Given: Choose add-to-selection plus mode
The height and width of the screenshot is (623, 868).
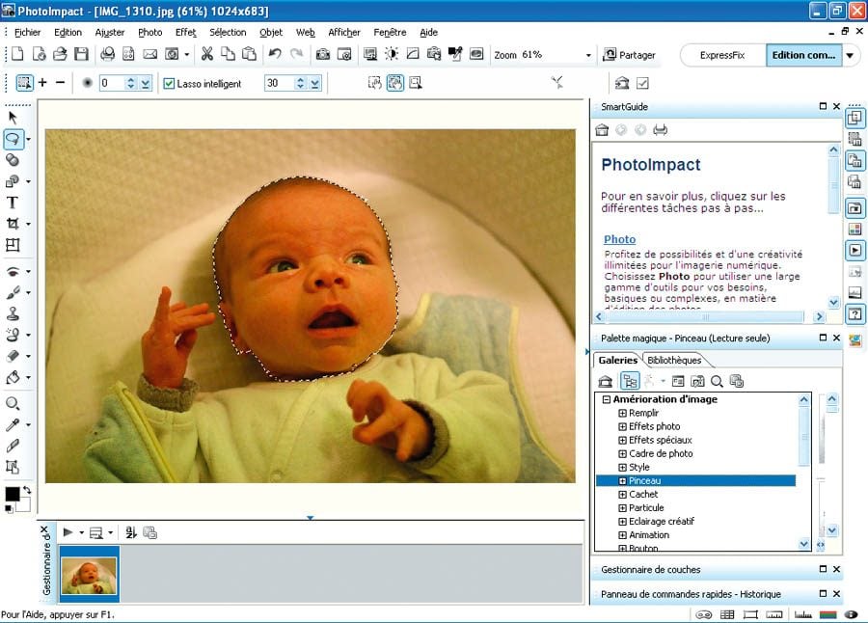Looking at the screenshot, I should [42, 83].
